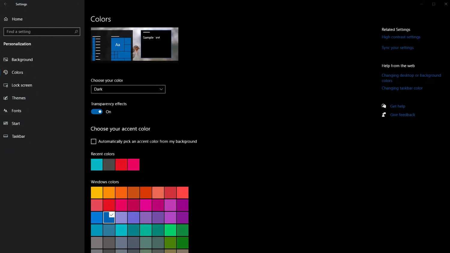Screen dimensions: 450x253
Task: Open High contrast settings link
Action: [x=401, y=37]
